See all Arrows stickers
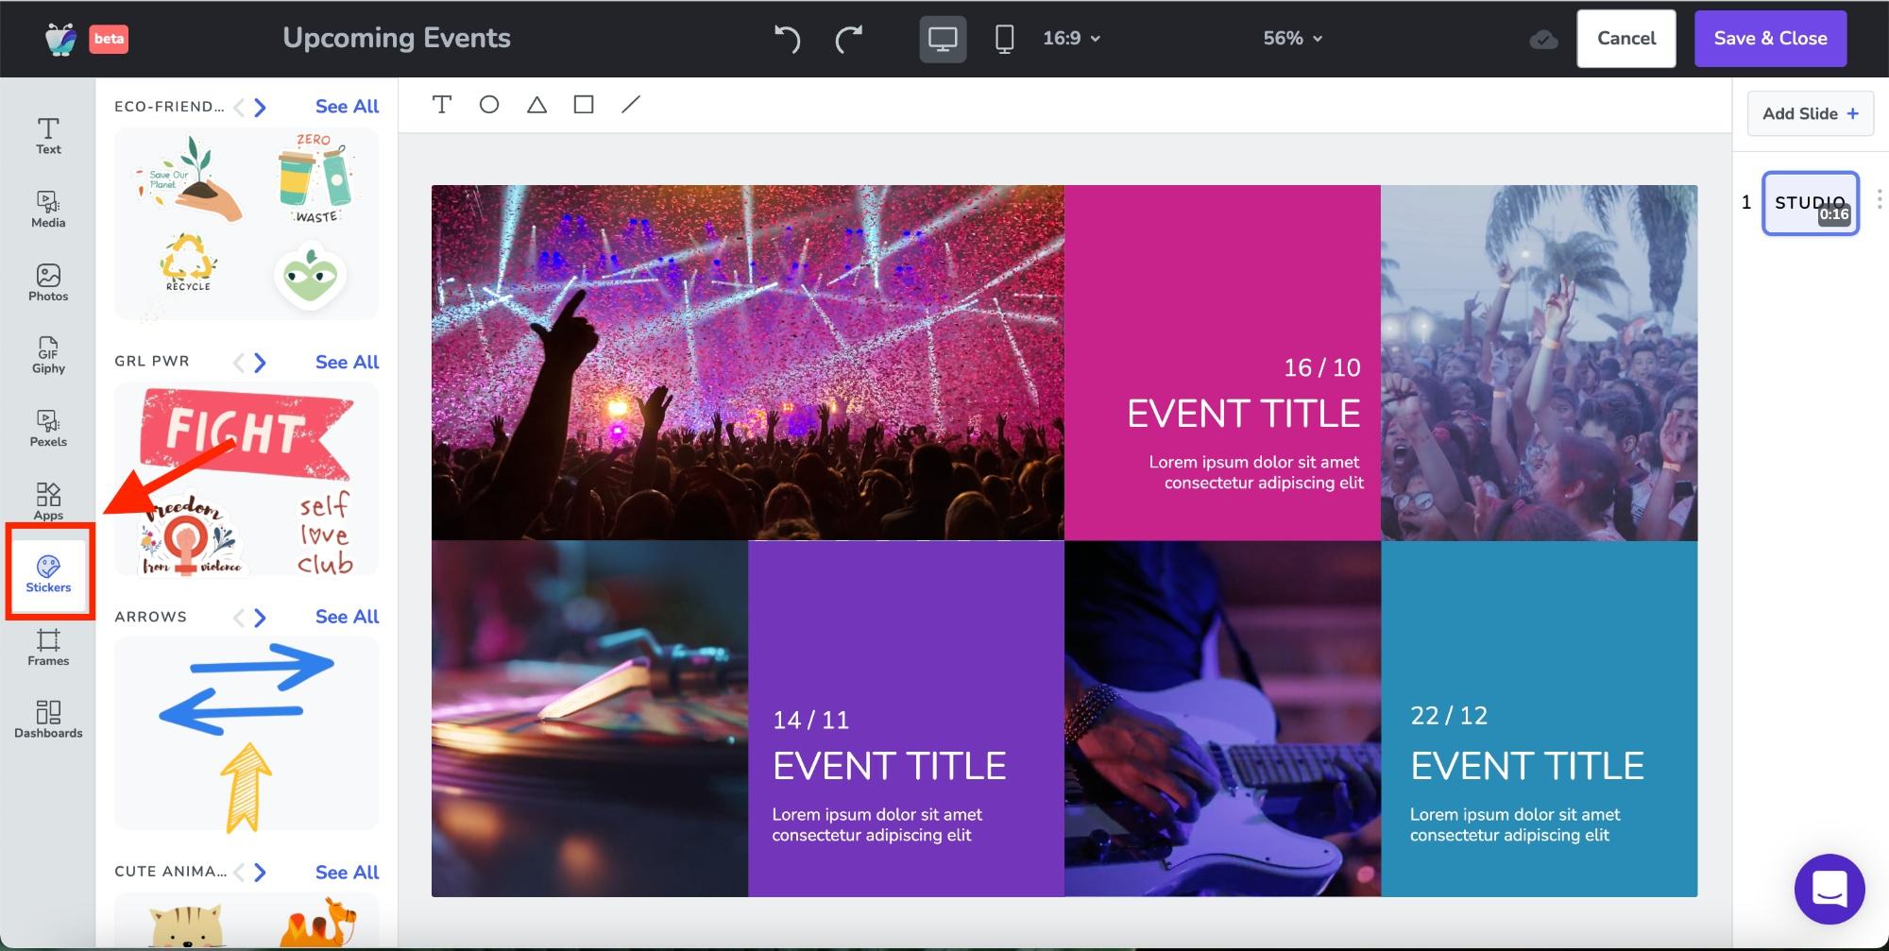This screenshot has height=951, width=1889. click(347, 617)
